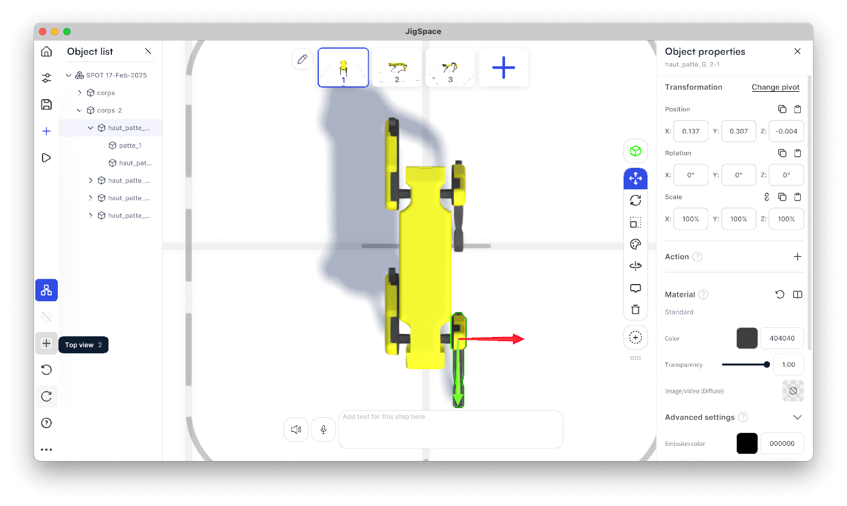Click the play presentation icon in sidebar

point(46,158)
